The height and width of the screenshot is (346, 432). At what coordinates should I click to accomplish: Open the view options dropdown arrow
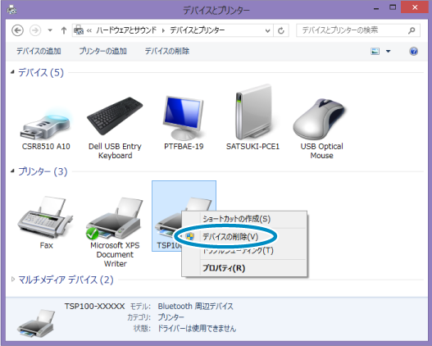tap(389, 51)
